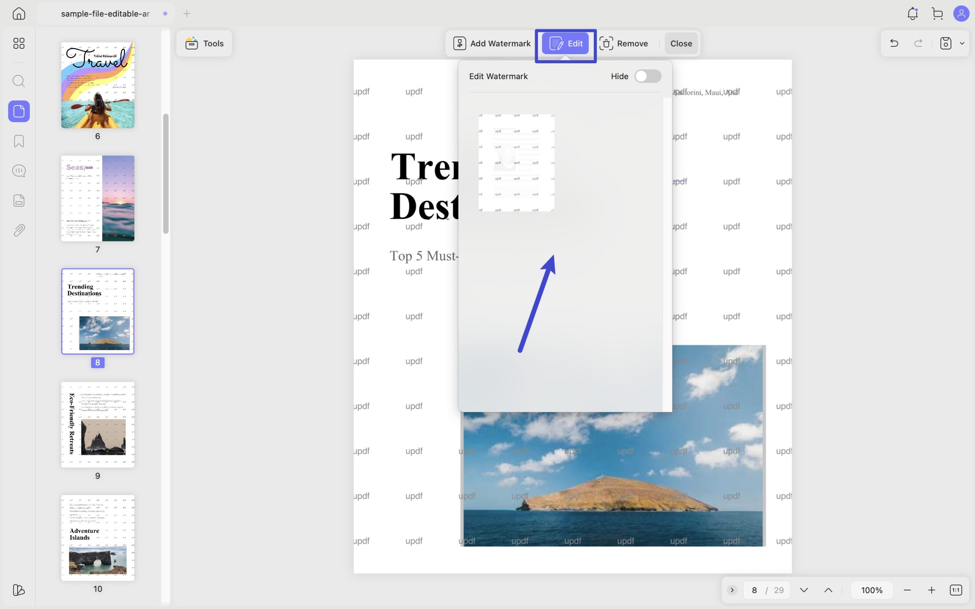Open the form fields sidebar icon
Screen dimensions: 975x609
[19, 201]
